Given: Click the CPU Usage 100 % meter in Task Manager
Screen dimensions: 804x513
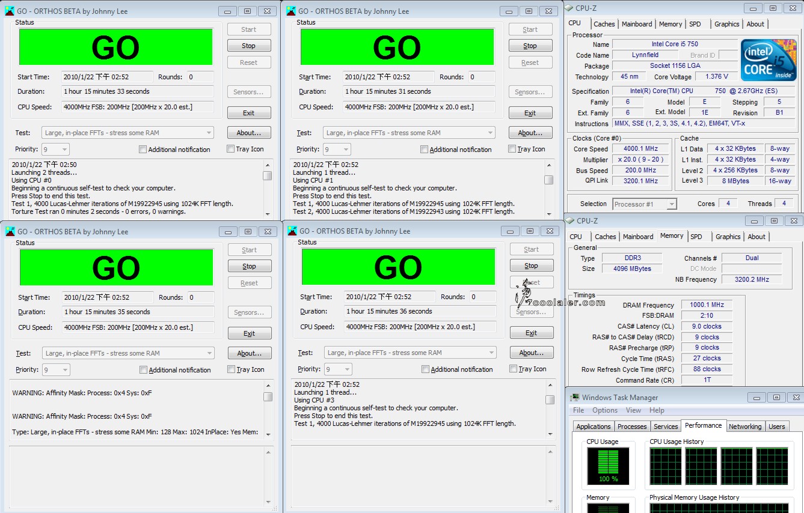Looking at the screenshot, I should coord(608,465).
